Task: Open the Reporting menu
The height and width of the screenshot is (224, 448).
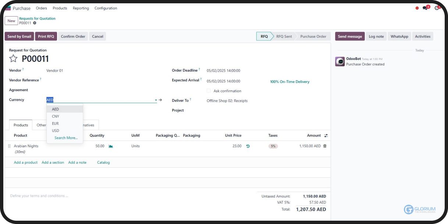Action: pos(81,8)
